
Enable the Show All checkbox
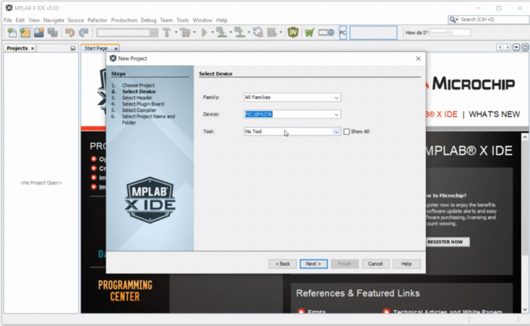347,131
